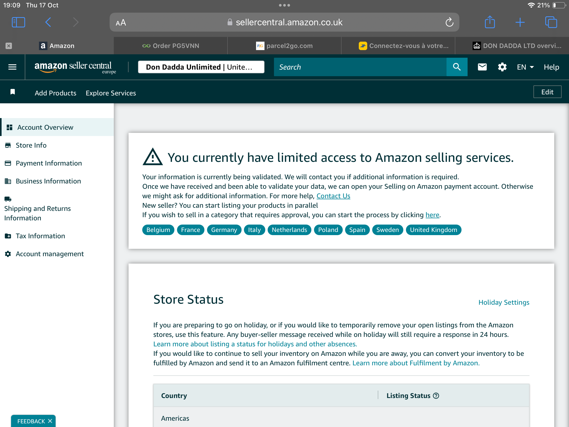
Task: Open the Don Dadda Unlimited store switcher
Action: (201, 67)
